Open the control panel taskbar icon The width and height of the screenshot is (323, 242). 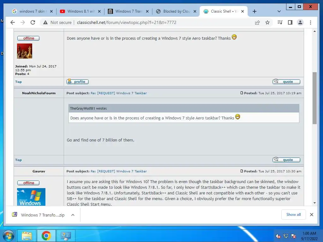tap(66, 236)
